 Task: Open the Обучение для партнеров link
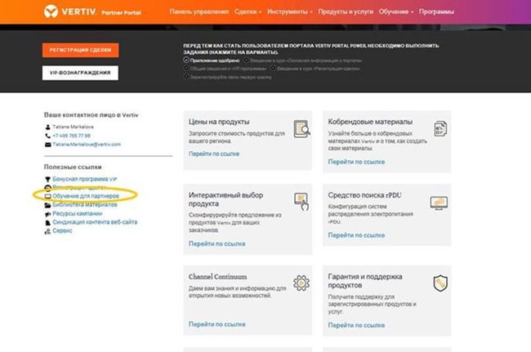[86, 196]
